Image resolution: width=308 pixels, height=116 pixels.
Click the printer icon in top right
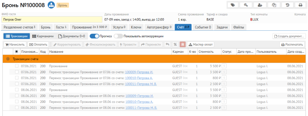(300, 5)
